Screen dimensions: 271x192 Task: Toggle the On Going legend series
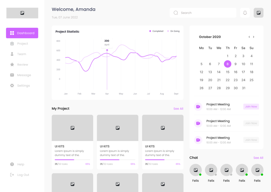click(173, 31)
